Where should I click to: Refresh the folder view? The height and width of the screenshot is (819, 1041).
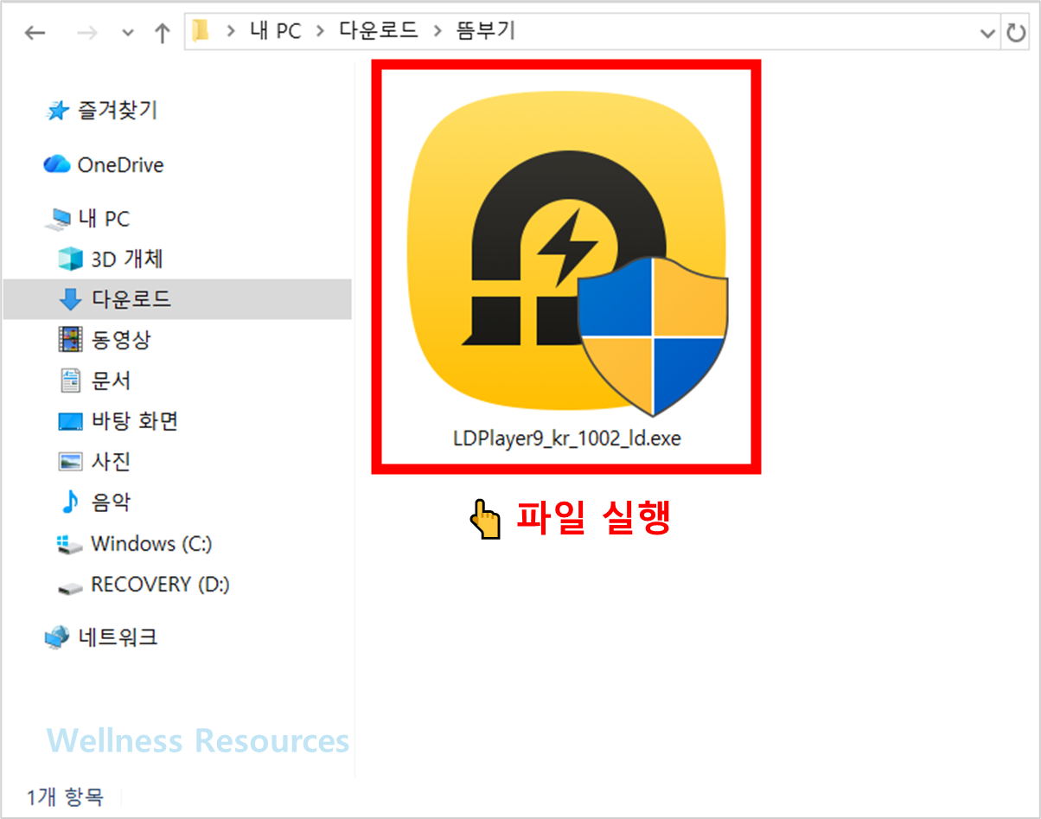click(x=1015, y=33)
